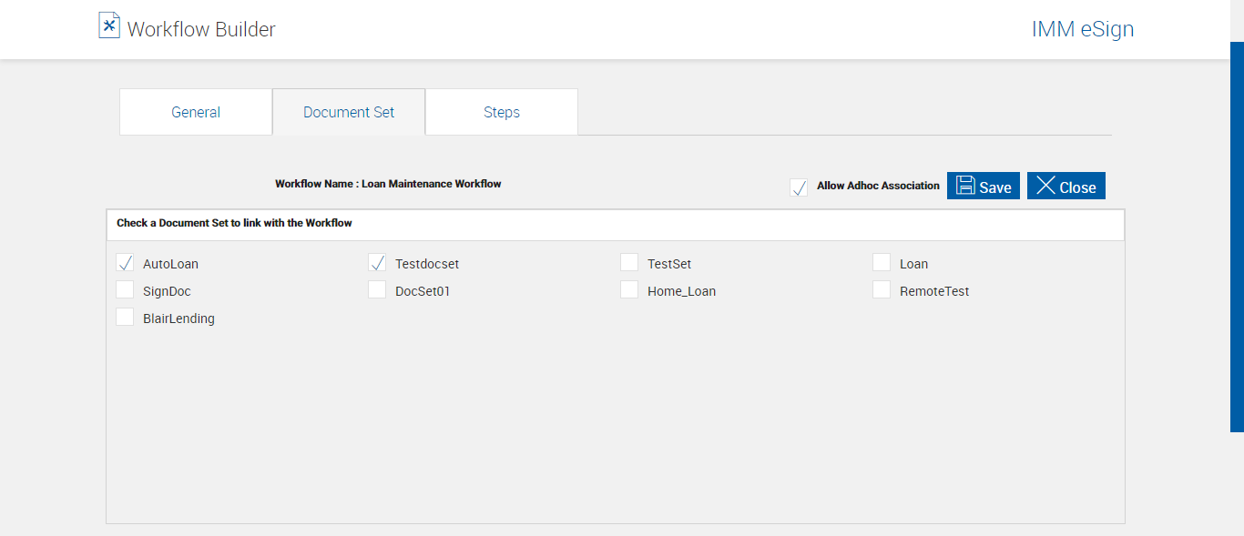
Task: Tick the DocSet01 checkbox
Action: click(x=378, y=290)
